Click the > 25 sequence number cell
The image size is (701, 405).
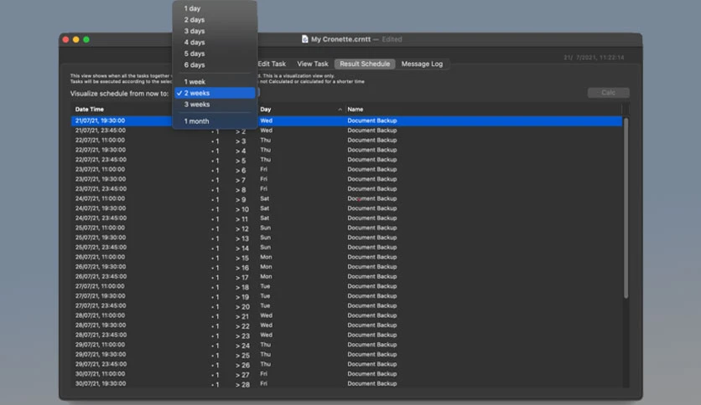(242, 356)
